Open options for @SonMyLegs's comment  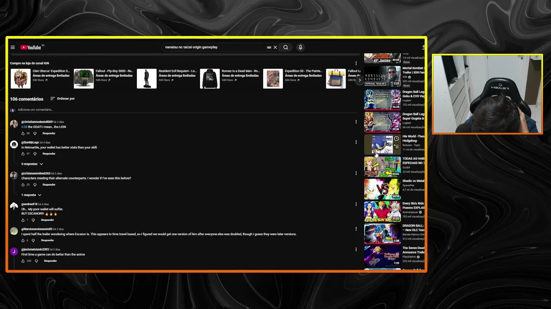point(356,142)
